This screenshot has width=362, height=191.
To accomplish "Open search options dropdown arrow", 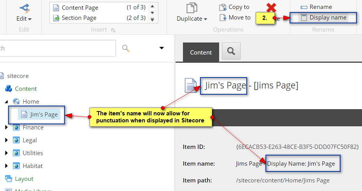I will click(162, 48).
